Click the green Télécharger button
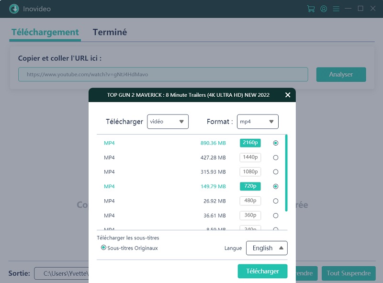Screen dimensions: 383x283 click(262, 272)
